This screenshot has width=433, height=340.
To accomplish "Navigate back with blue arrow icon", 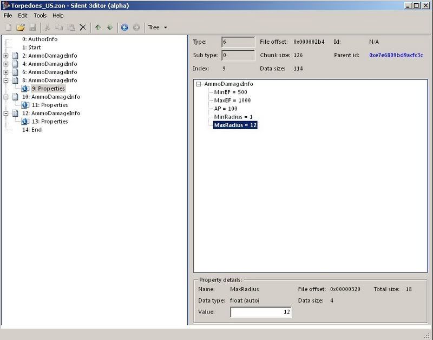I will tap(124, 28).
